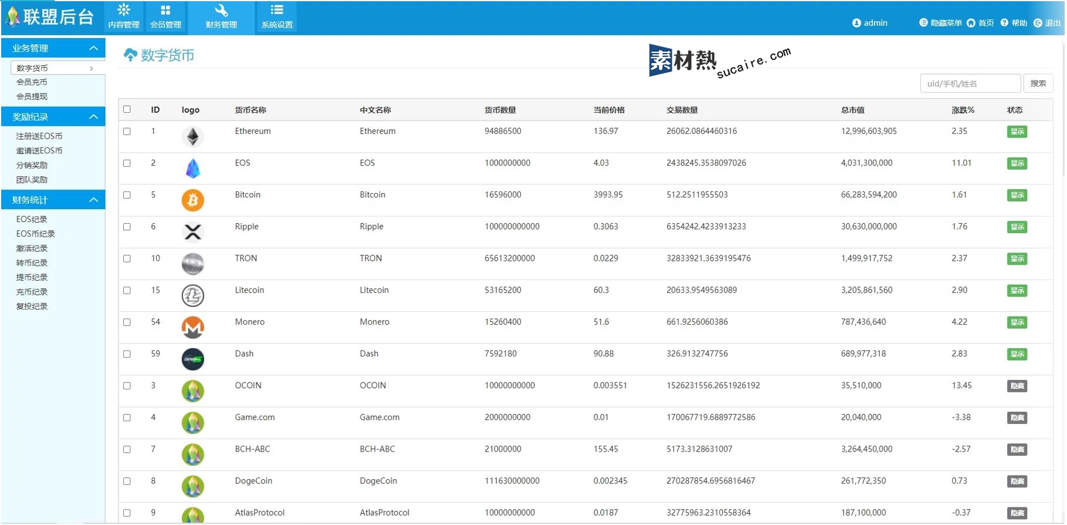1067x525 pixels.
Task: Click the 帮助 help icon
Action: tap(1004, 23)
